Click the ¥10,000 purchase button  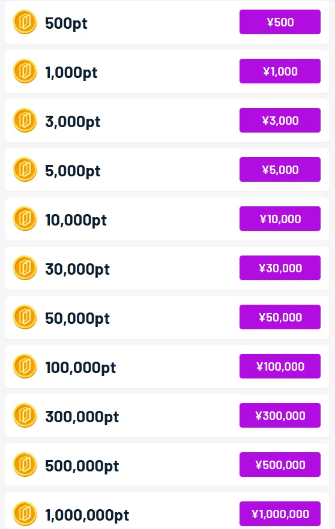click(x=280, y=218)
